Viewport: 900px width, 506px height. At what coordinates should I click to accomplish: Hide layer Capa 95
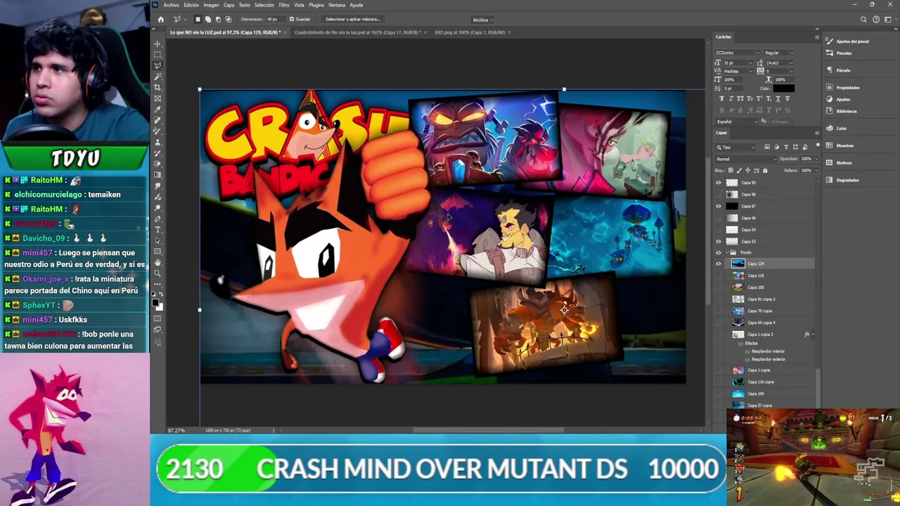[x=719, y=183]
